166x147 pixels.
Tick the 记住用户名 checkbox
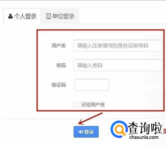click(76, 104)
